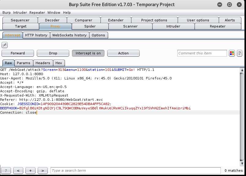Screen dimensions: 246x176
Task: Go to next search match
Action: [x=43, y=170]
